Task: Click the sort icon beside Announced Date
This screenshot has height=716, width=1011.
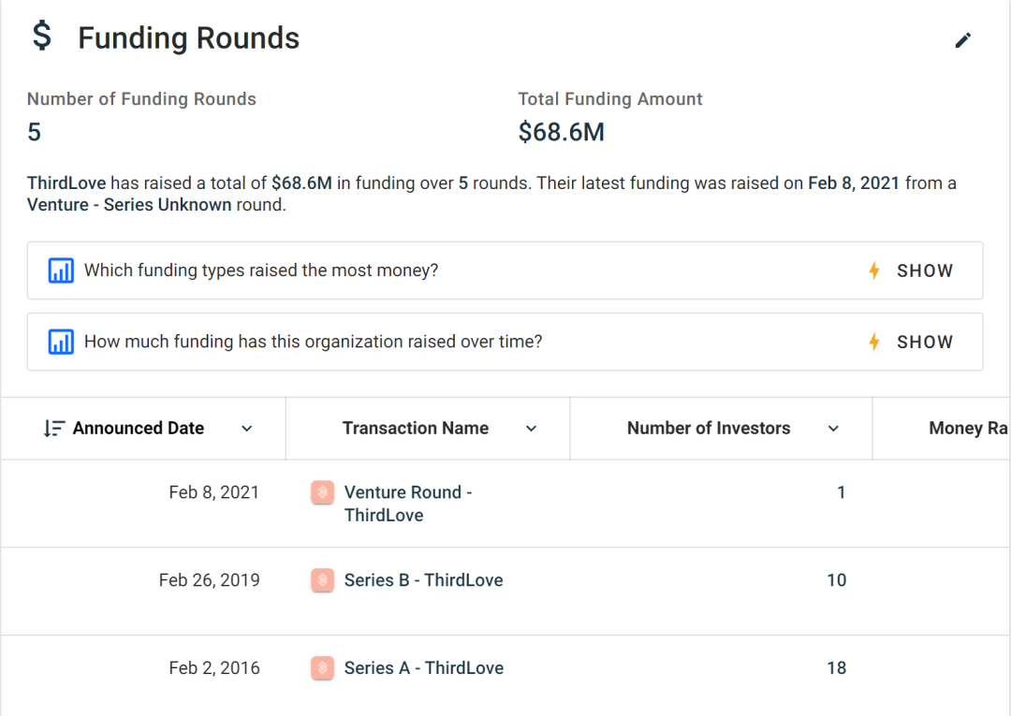Action: click(54, 429)
